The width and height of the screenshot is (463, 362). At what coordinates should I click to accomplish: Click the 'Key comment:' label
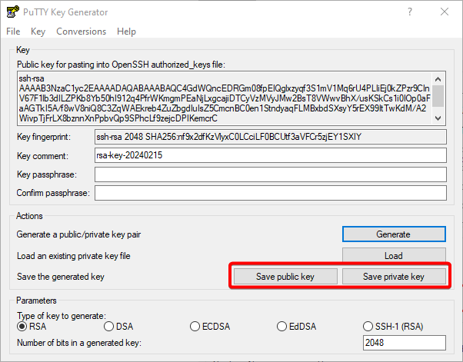tap(42, 156)
